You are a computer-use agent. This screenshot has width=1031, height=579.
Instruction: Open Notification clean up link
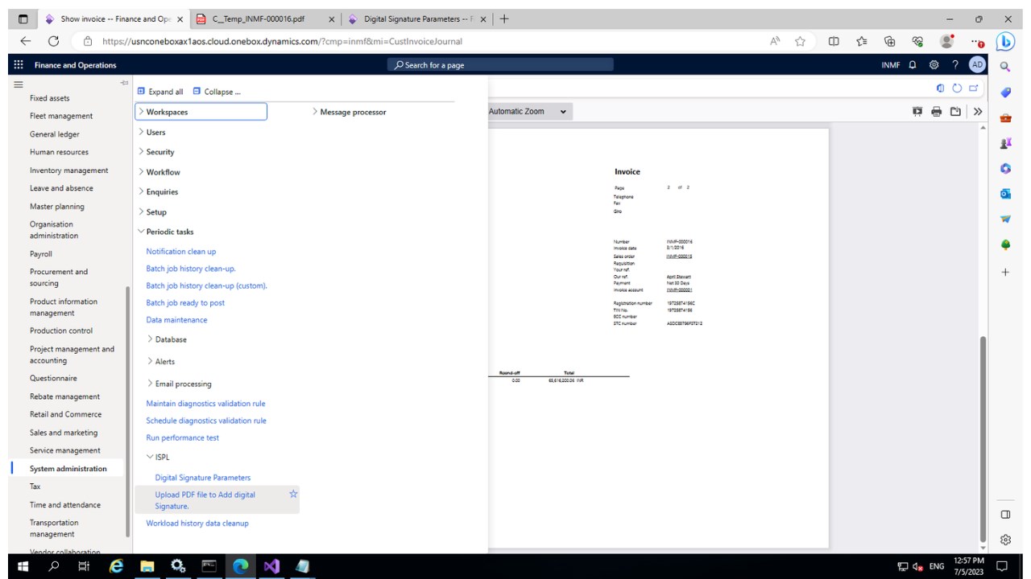click(x=181, y=251)
